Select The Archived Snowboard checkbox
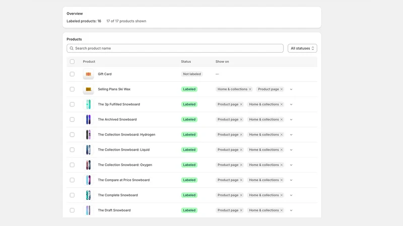Screen dimensions: 403x226 [72, 120]
